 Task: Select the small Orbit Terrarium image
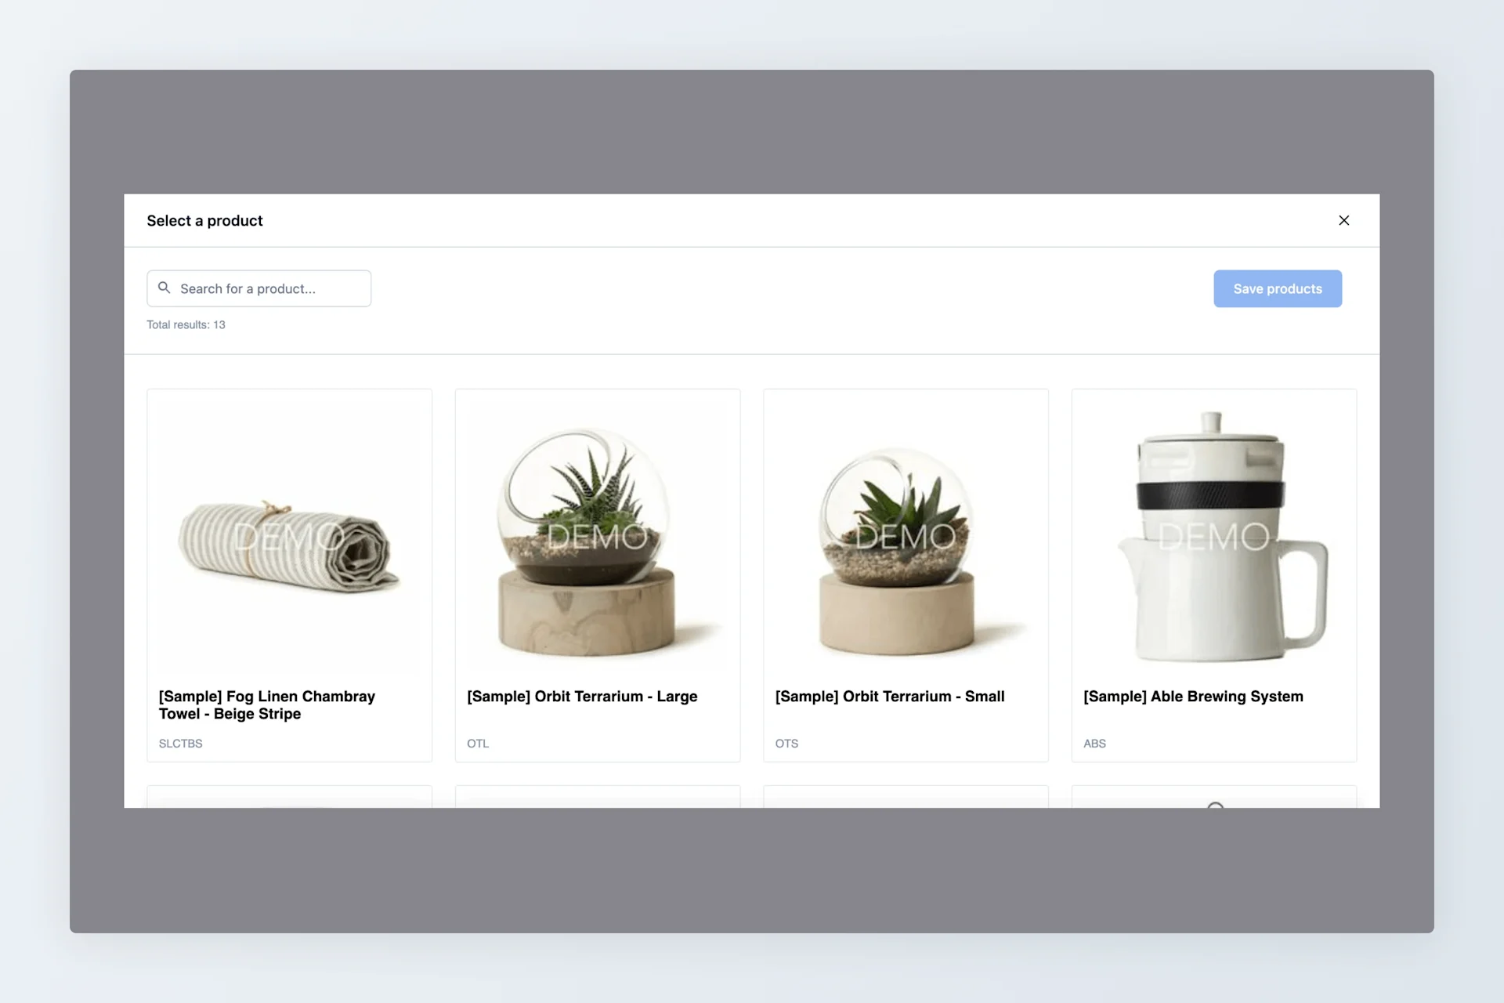[906, 536]
